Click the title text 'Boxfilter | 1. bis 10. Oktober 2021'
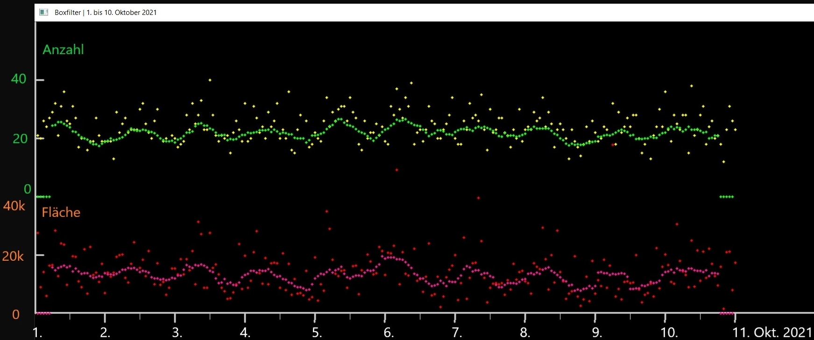814x340 pixels. [x=106, y=13]
